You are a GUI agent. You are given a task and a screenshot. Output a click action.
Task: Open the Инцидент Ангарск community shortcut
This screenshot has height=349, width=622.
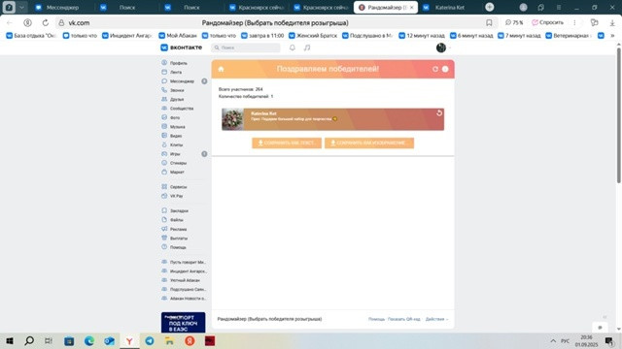[184, 271]
